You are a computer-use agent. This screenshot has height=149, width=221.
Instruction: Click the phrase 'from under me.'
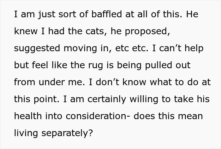50,82
